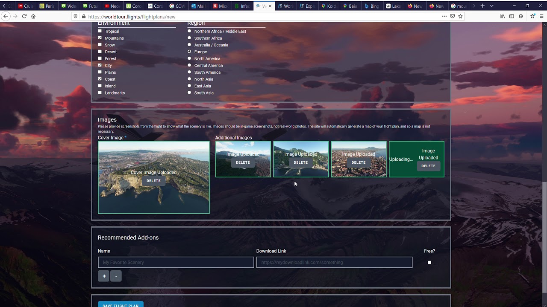Viewport: 547px width, 307px height.
Task: Select Australia / Oceania region
Action: coord(189,45)
